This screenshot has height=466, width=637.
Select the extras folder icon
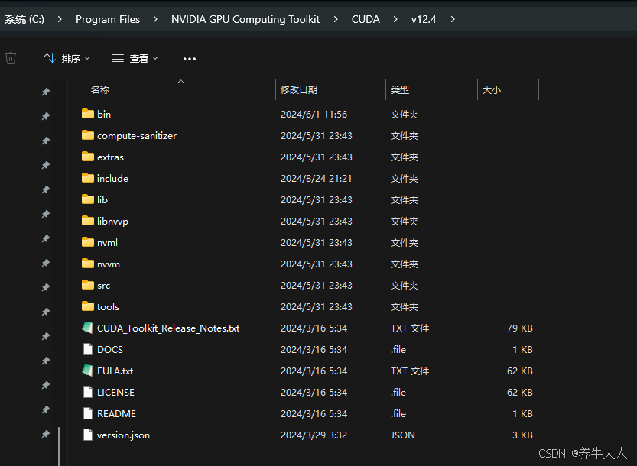[x=88, y=157]
